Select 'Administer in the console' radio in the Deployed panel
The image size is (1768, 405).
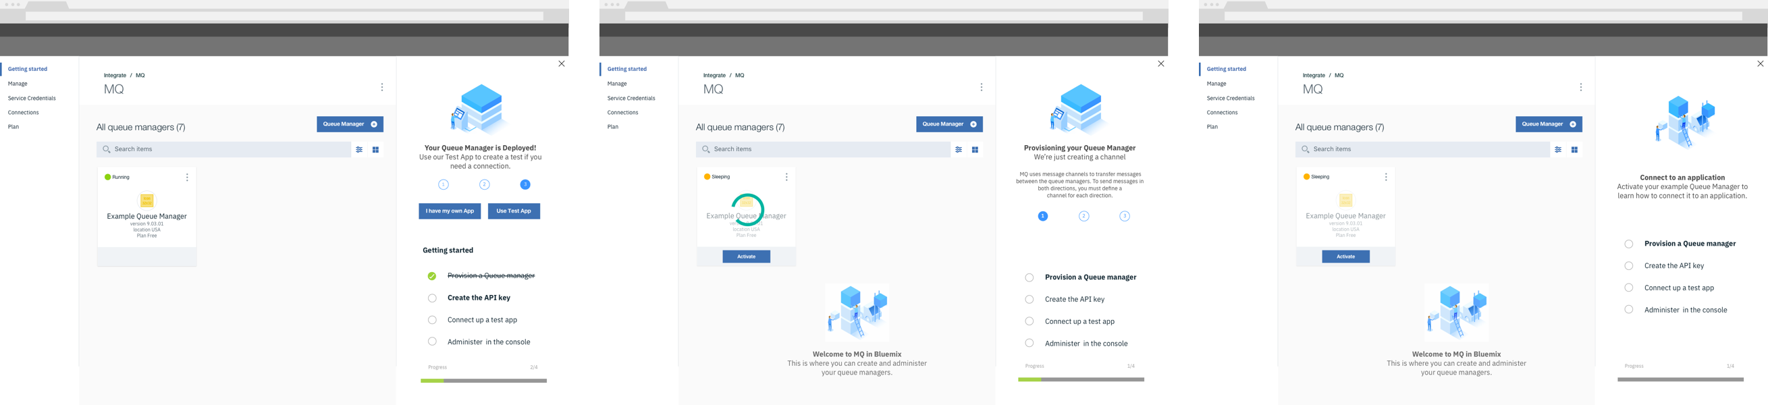click(431, 342)
